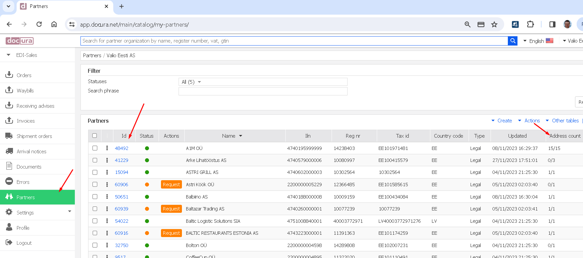The image size is (583, 258).
Task: Click the browser address bar URL
Action: coord(134,25)
